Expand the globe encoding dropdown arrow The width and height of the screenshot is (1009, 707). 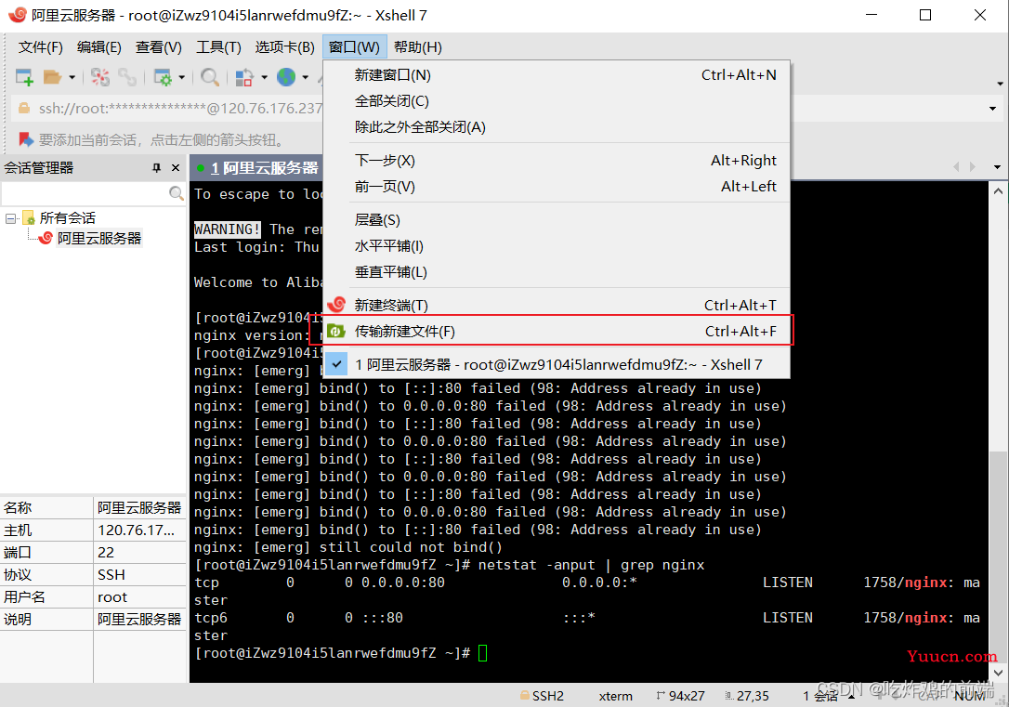click(305, 78)
